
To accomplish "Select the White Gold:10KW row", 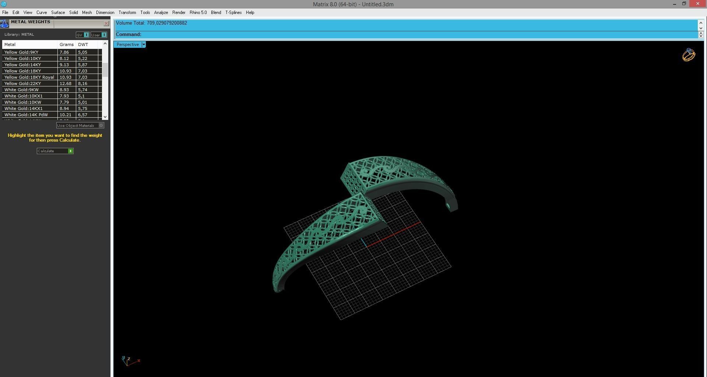I will [52, 102].
